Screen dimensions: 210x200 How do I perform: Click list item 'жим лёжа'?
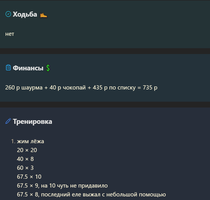click(x=30, y=141)
